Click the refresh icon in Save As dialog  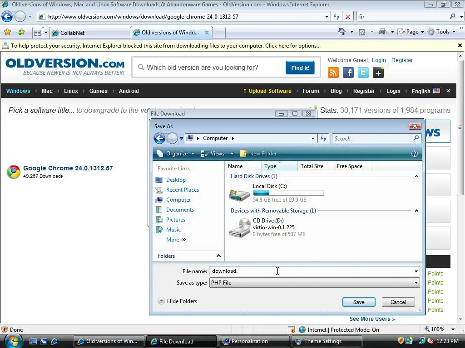click(x=323, y=138)
